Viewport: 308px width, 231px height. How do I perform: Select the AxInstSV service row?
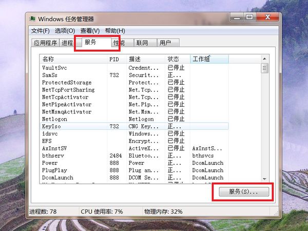[134, 148]
